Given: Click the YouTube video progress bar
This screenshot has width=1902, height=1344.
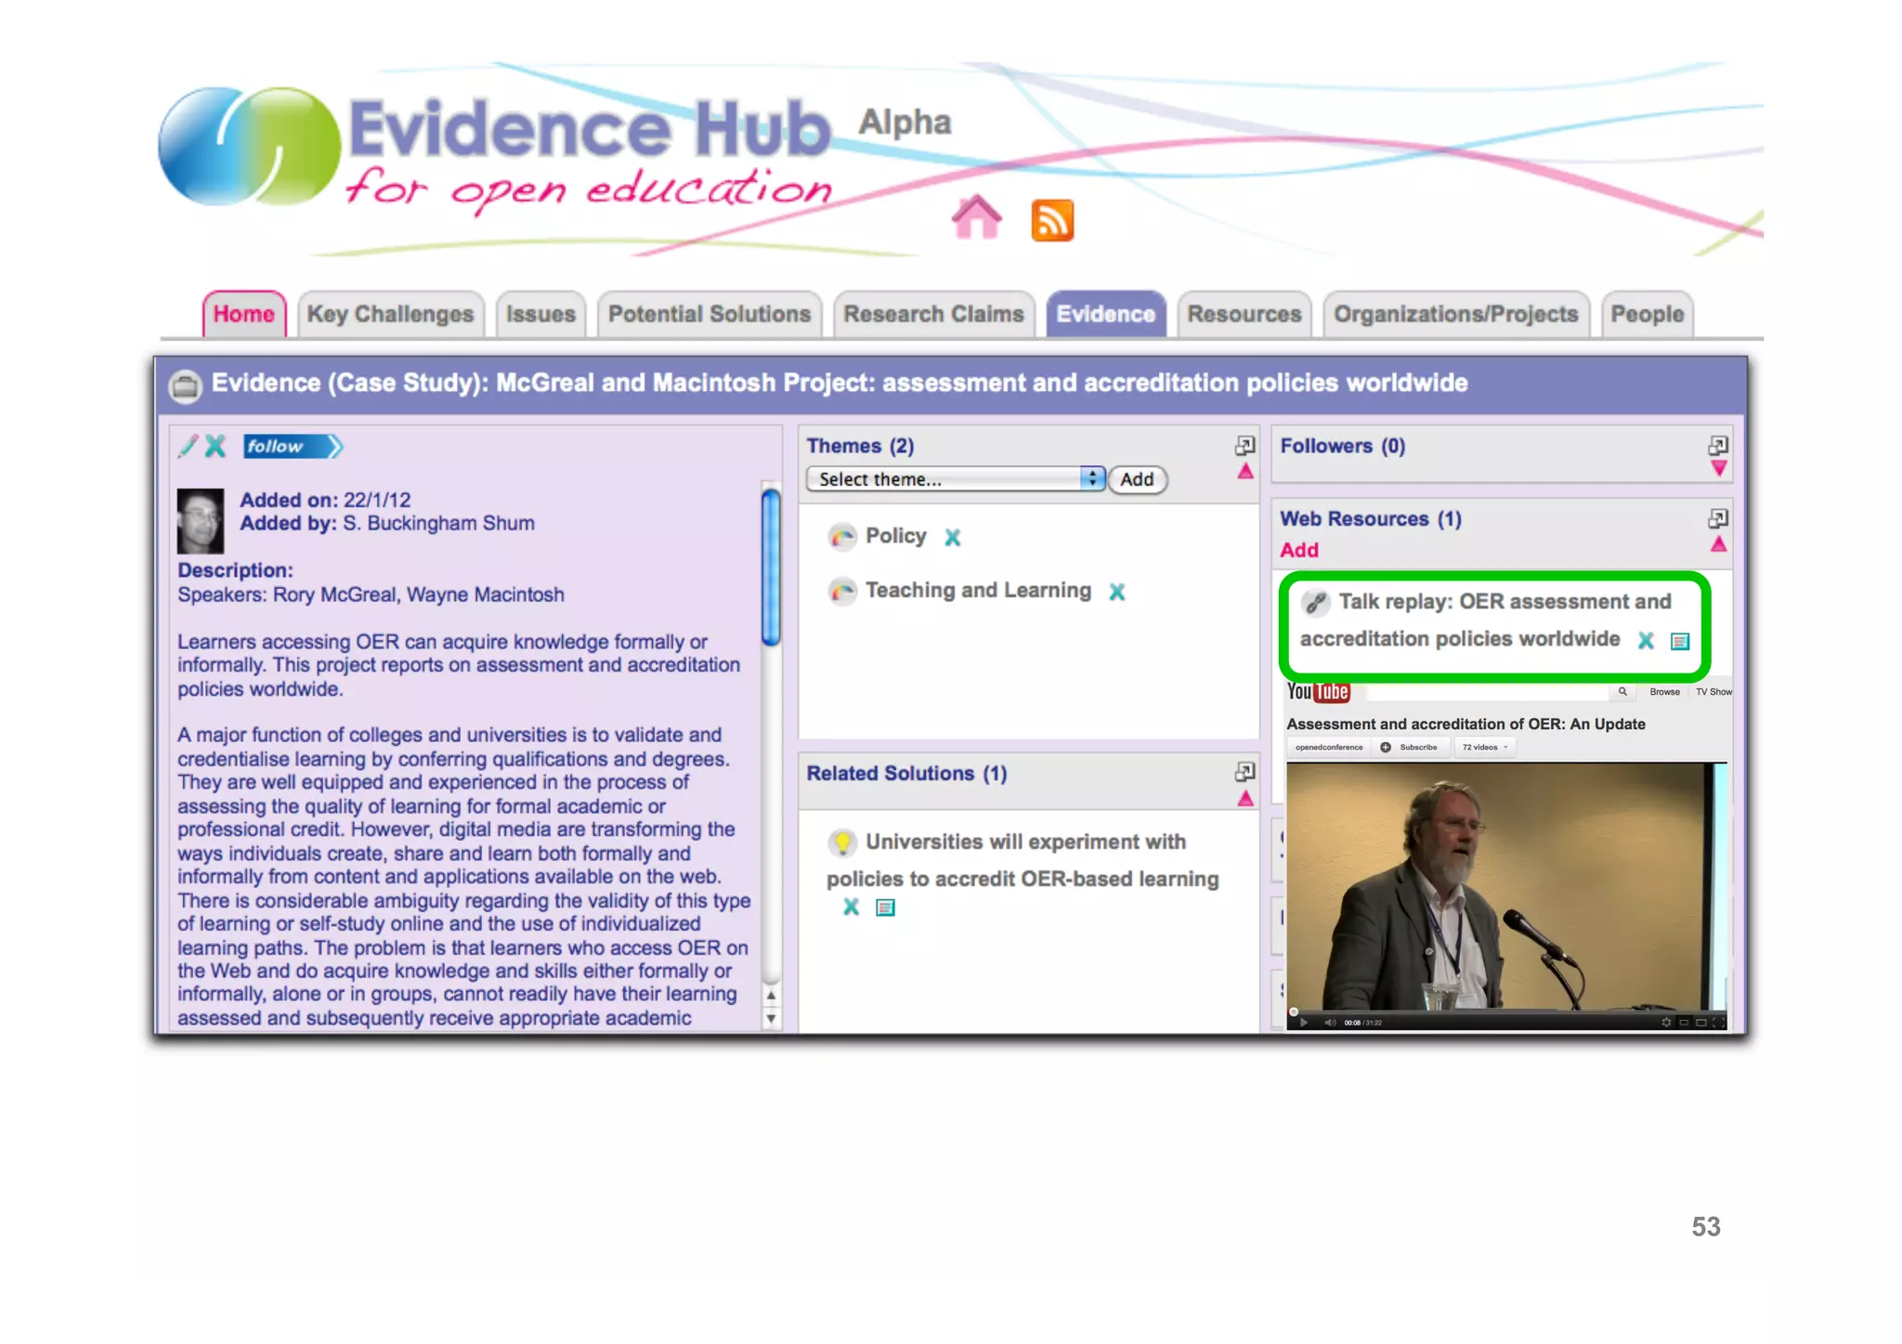Looking at the screenshot, I should tap(1505, 1011).
